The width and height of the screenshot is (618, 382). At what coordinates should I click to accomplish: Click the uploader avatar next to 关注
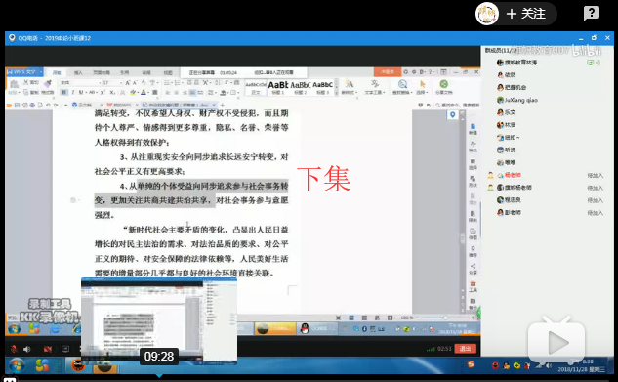[487, 14]
